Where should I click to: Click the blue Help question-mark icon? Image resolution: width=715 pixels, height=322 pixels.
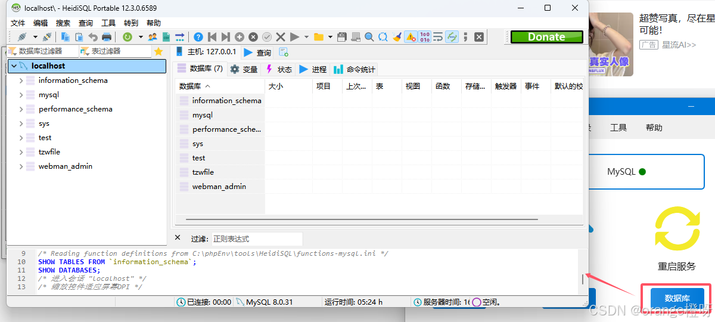[x=198, y=37]
